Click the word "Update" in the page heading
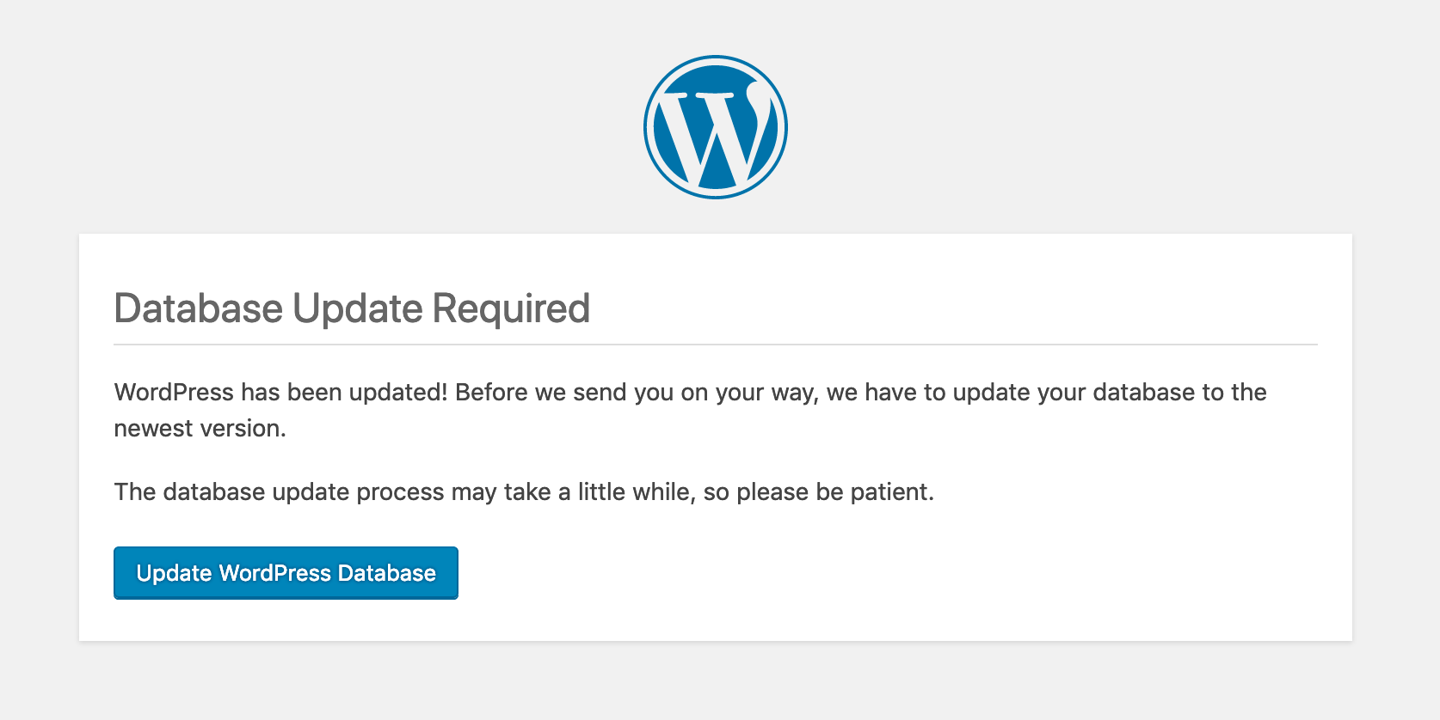This screenshot has height=720, width=1440. [x=357, y=308]
